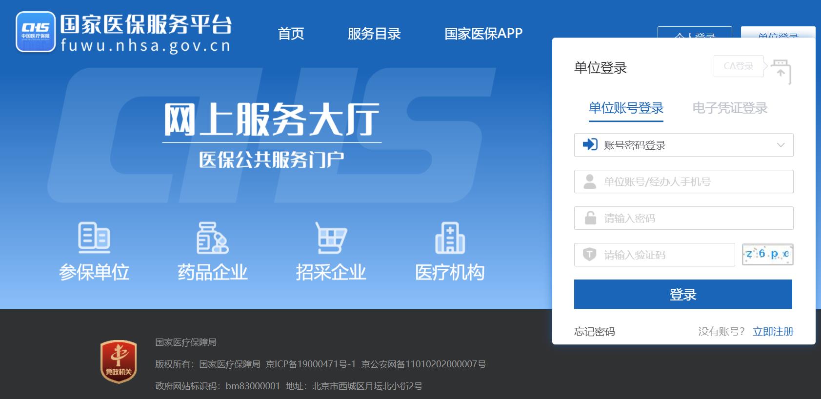Switch to 单位账号登录 tab
The width and height of the screenshot is (821, 399).
point(626,108)
